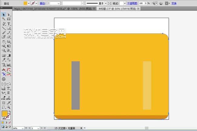
Task: Activate the Zoom magnifier tool
Action: [9, 107]
